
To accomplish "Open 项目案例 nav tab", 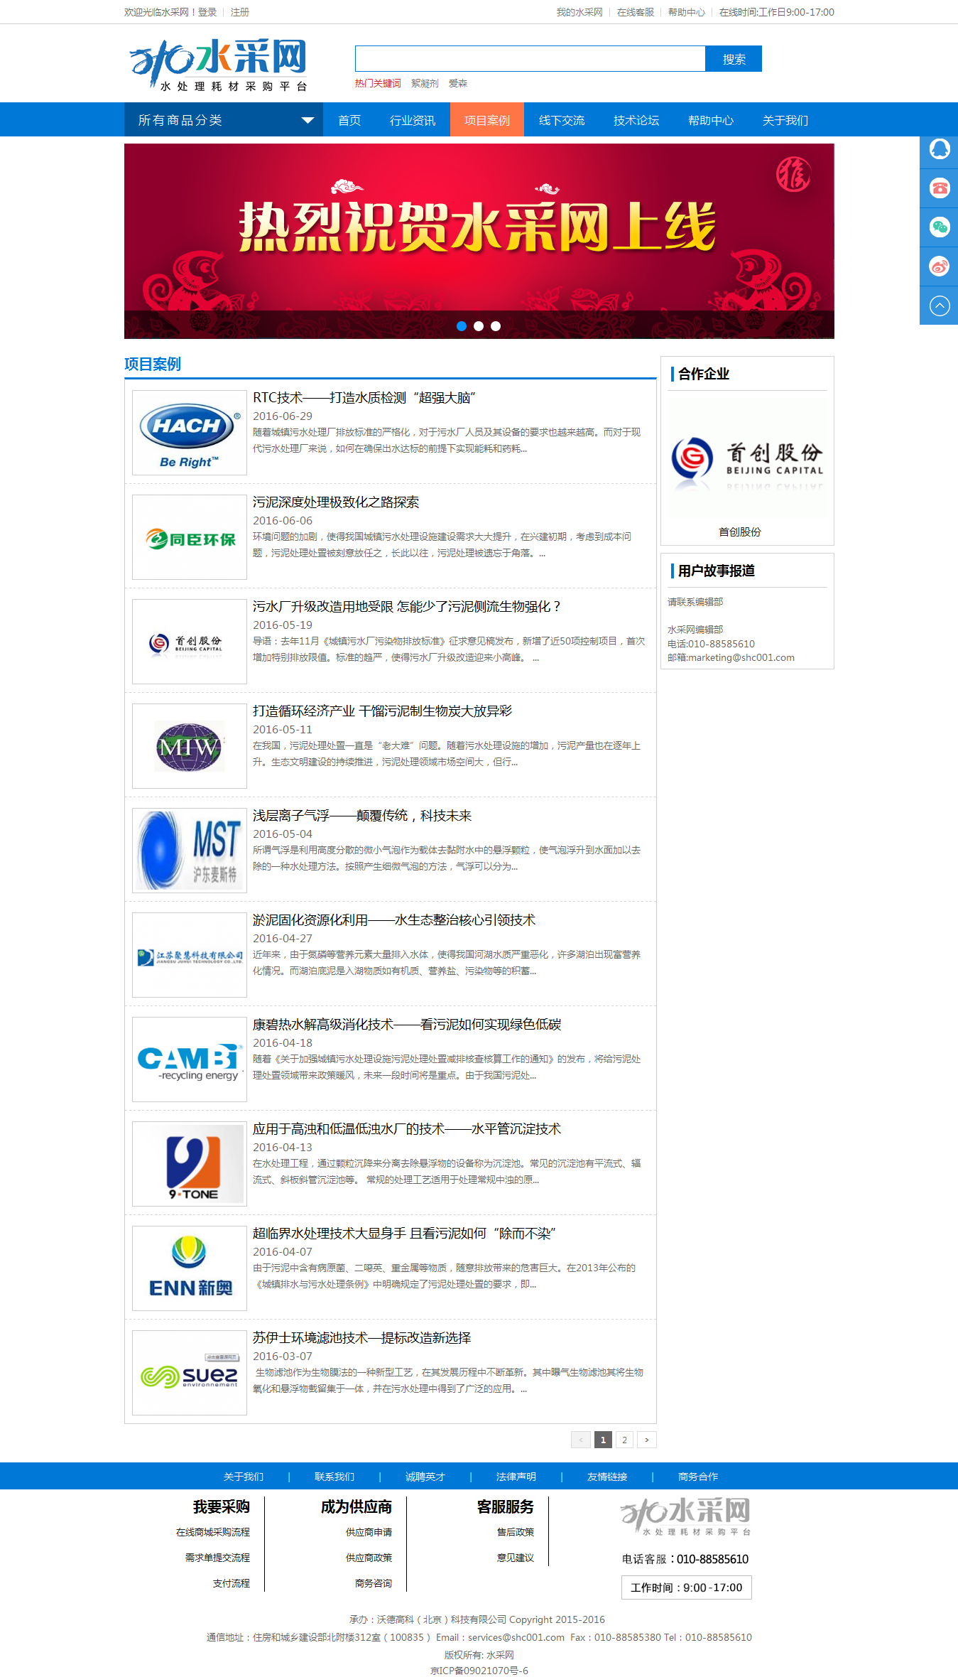I will [x=487, y=120].
